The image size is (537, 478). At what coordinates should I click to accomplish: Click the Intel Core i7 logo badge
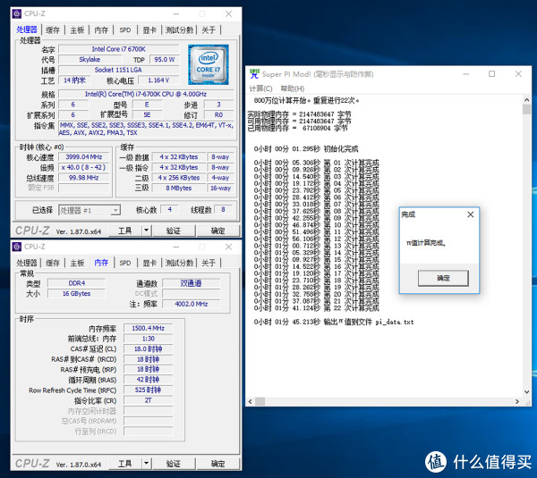209,64
